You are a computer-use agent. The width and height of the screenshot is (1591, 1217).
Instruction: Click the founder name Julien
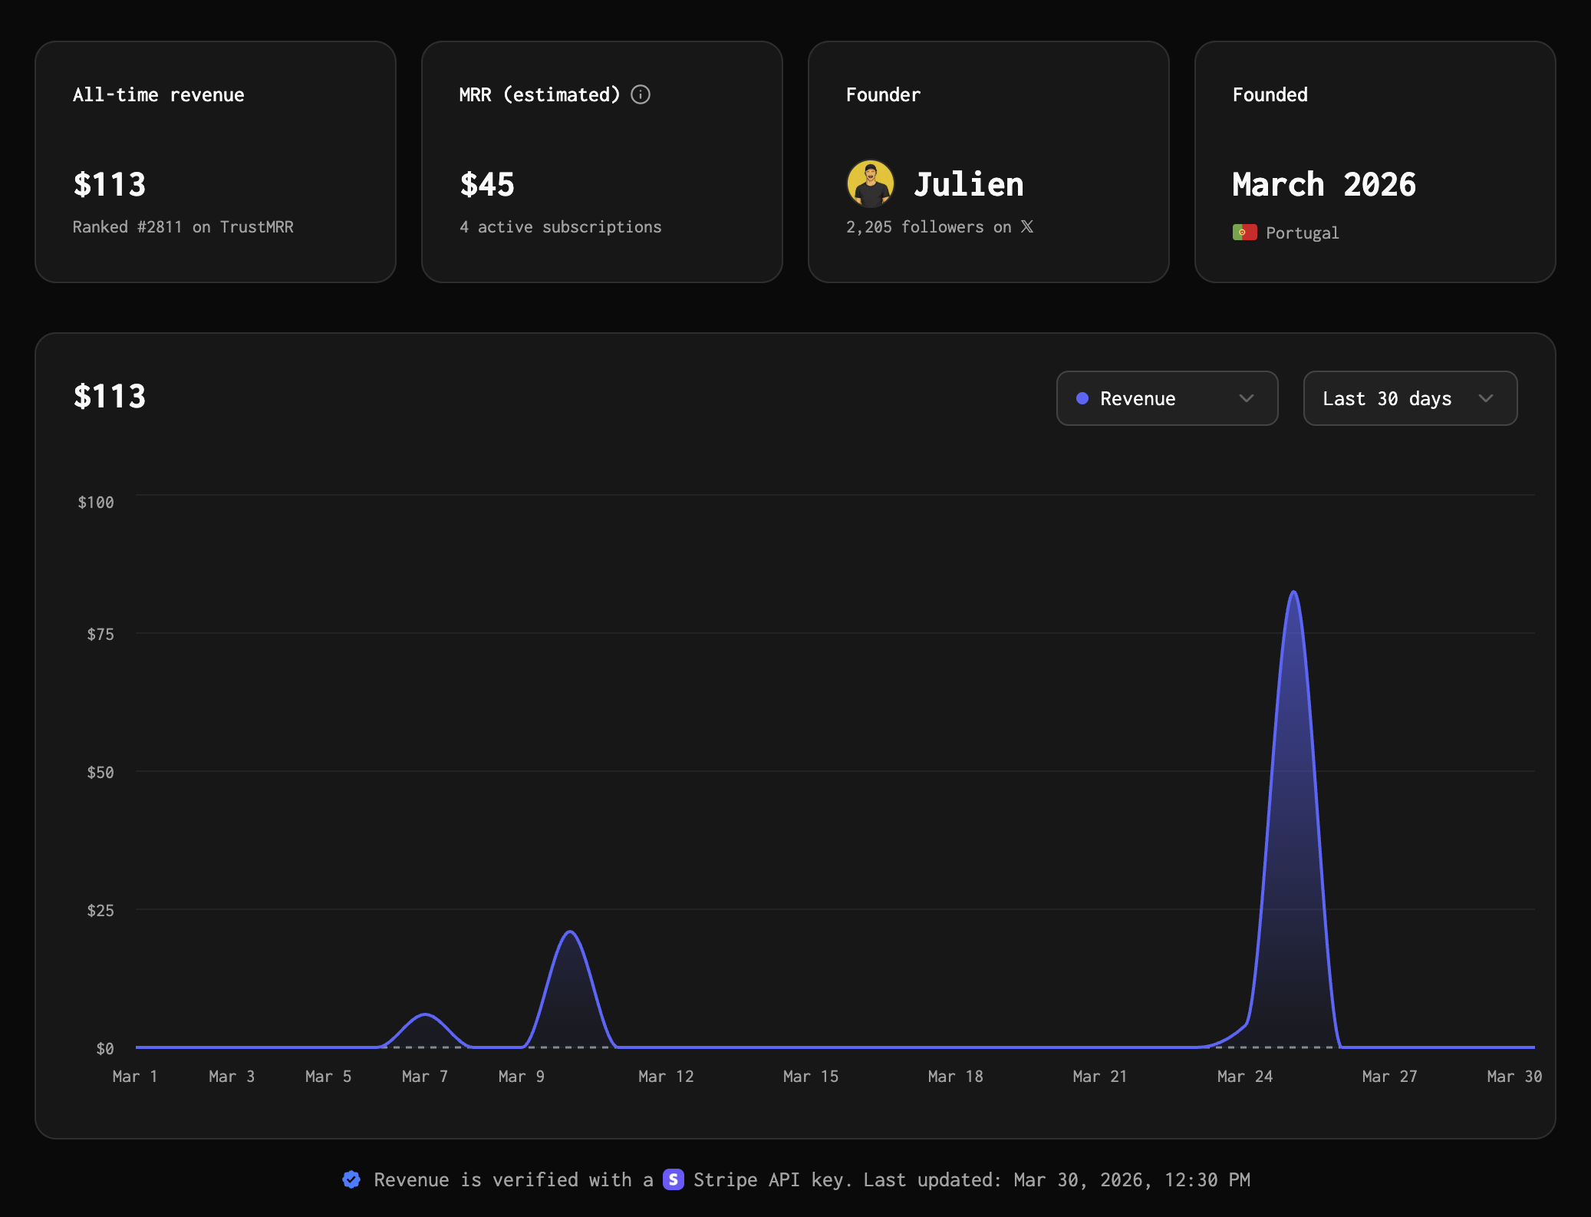point(968,184)
